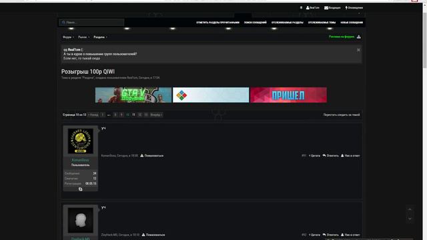Click the message count value 24
This screenshot has height=240, width=427.
point(95,173)
